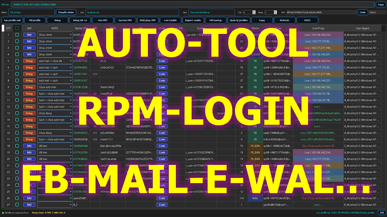Open profile in row 27 with Mở
The image size is (387, 217).
[x=29, y=205]
